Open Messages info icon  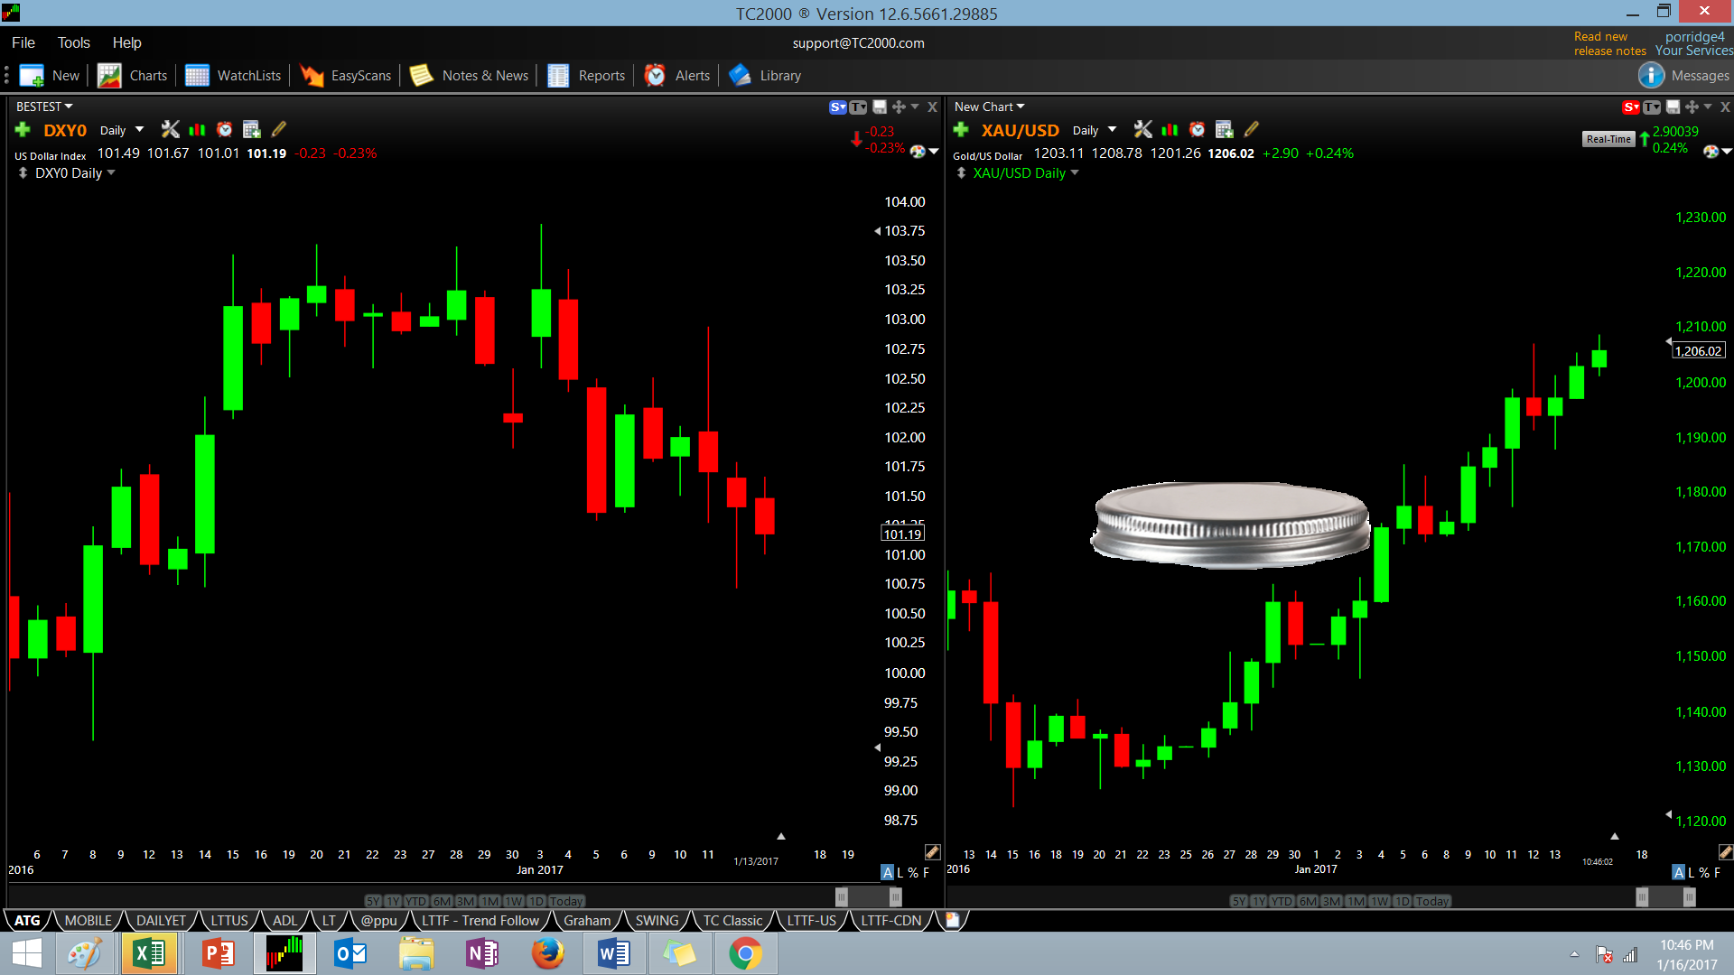1651,76
